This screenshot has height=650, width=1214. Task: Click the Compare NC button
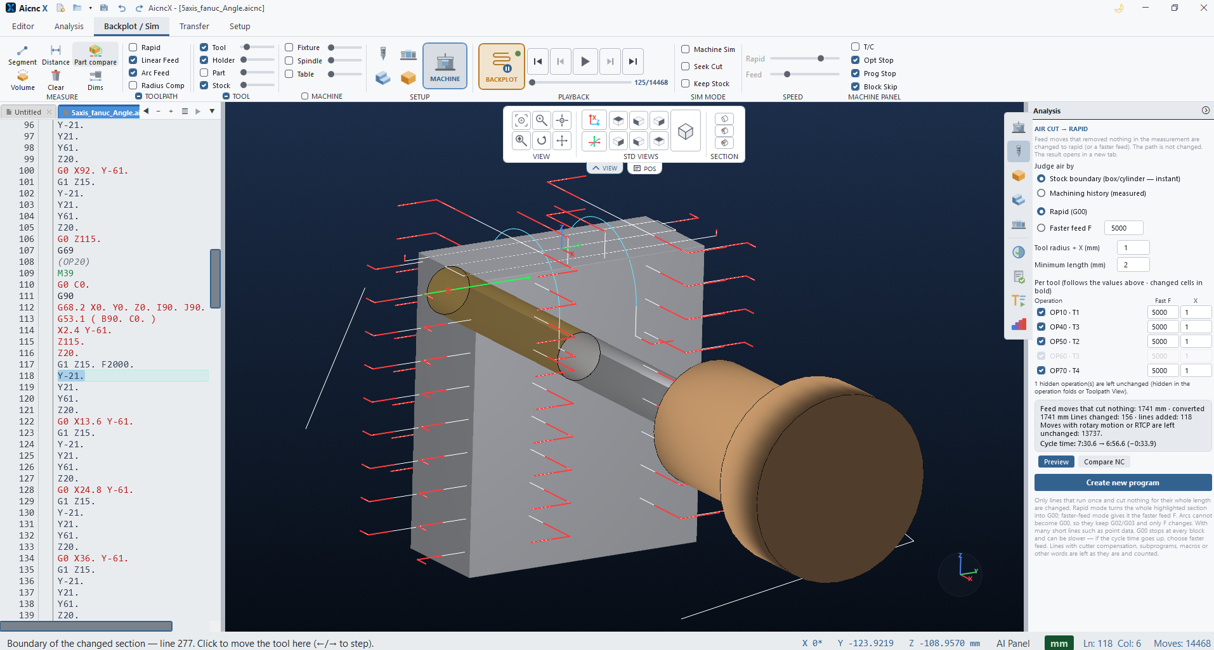pos(1104,462)
